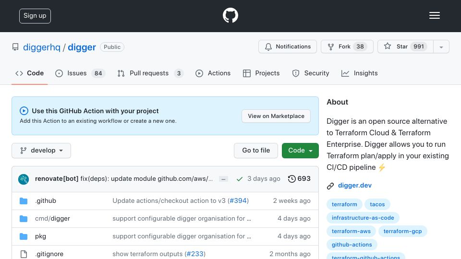Open the renovate[bot] author link

(57, 178)
